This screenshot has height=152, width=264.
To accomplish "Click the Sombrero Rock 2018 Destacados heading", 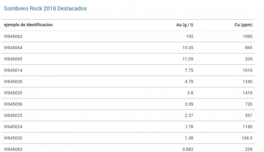I will tap(45, 8).
